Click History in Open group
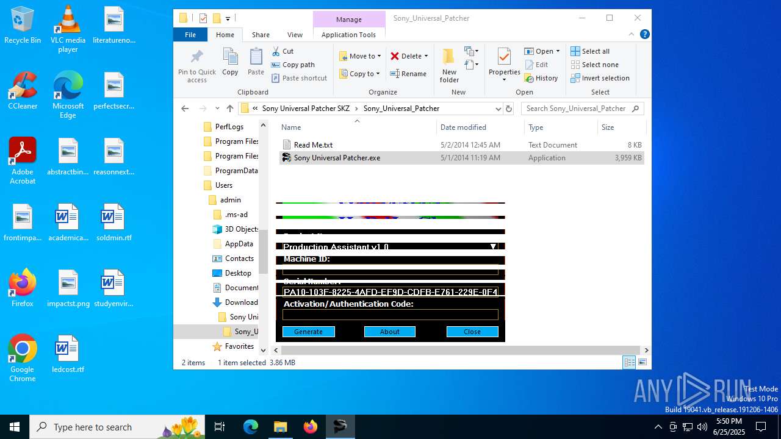The image size is (781, 439). pyautogui.click(x=541, y=78)
